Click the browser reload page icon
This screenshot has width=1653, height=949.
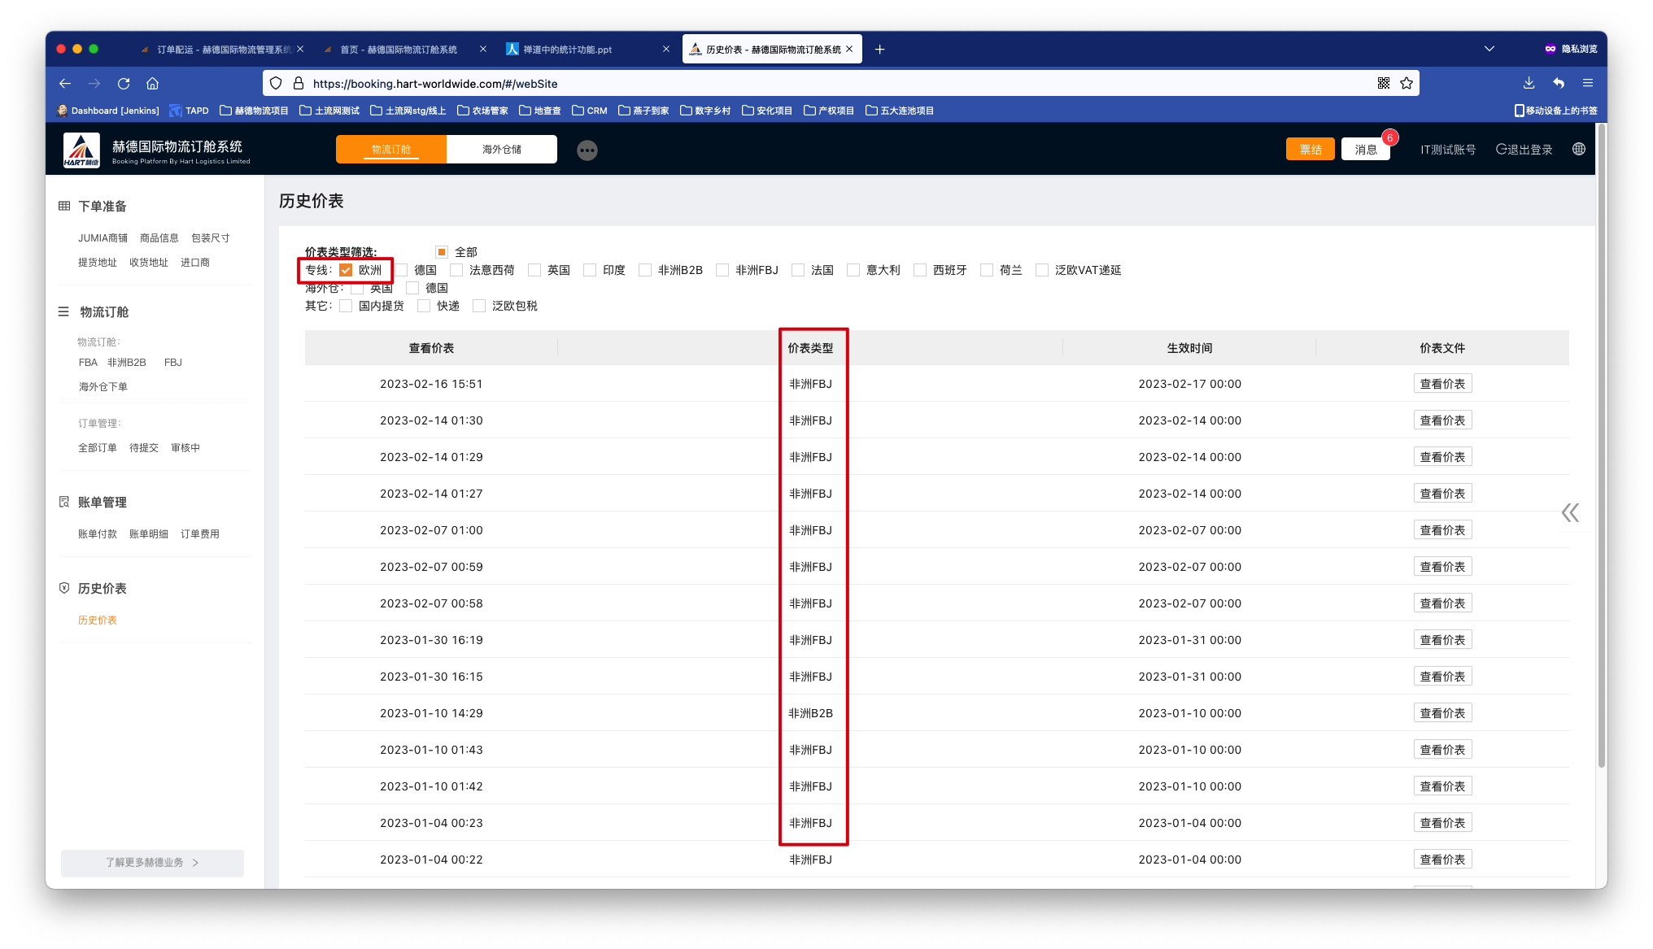click(x=124, y=84)
